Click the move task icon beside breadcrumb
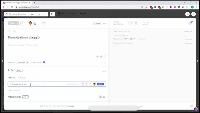The image size is (200, 113). pos(52,14)
